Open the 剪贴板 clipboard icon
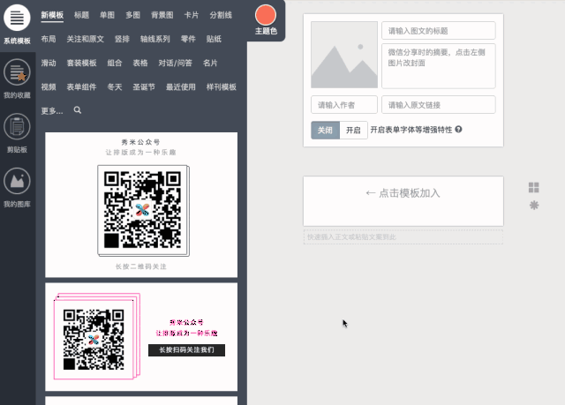 (17, 126)
